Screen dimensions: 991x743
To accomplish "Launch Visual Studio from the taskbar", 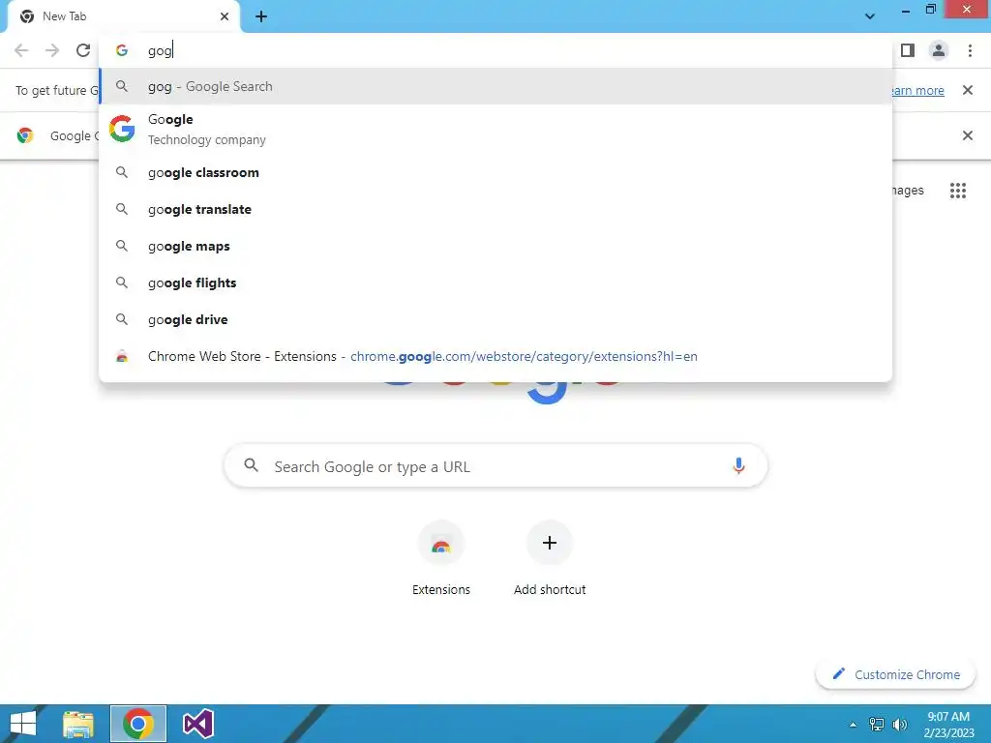I will click(198, 724).
